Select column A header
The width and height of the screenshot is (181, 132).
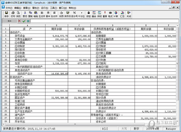pyautogui.click(x=27, y=25)
